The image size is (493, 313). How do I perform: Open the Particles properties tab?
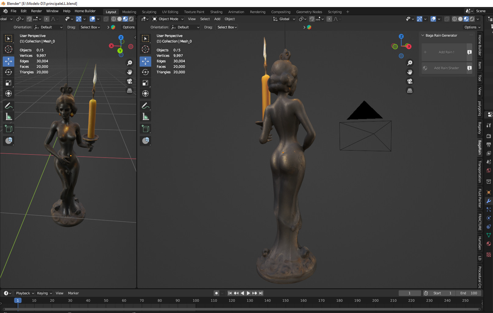489,209
